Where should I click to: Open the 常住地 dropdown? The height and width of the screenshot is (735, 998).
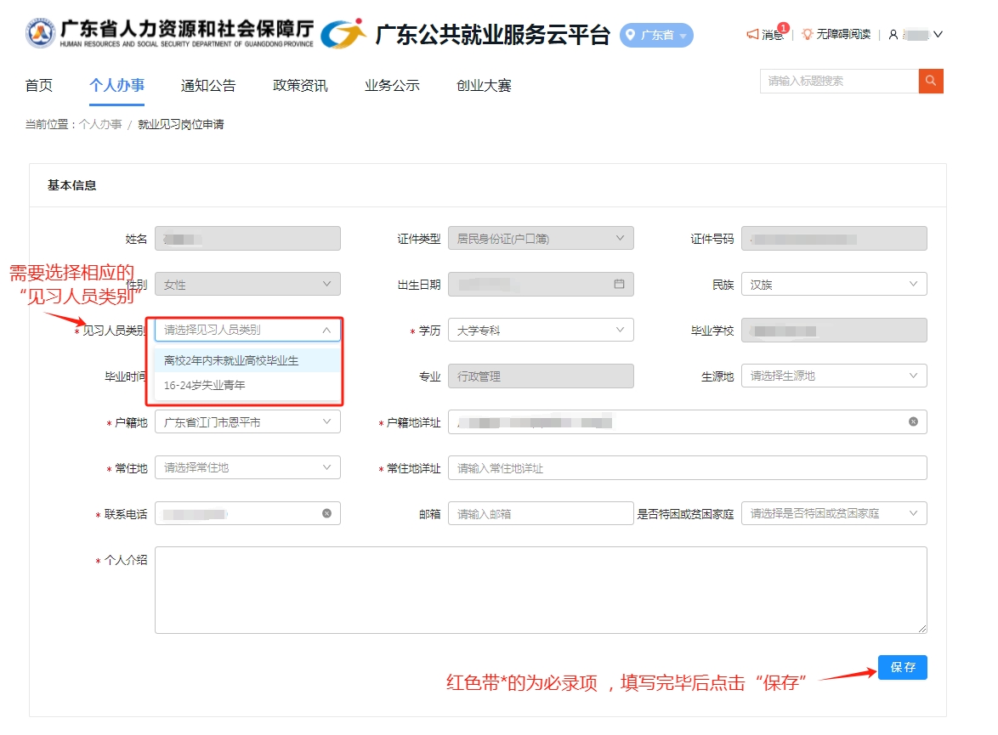(x=247, y=467)
